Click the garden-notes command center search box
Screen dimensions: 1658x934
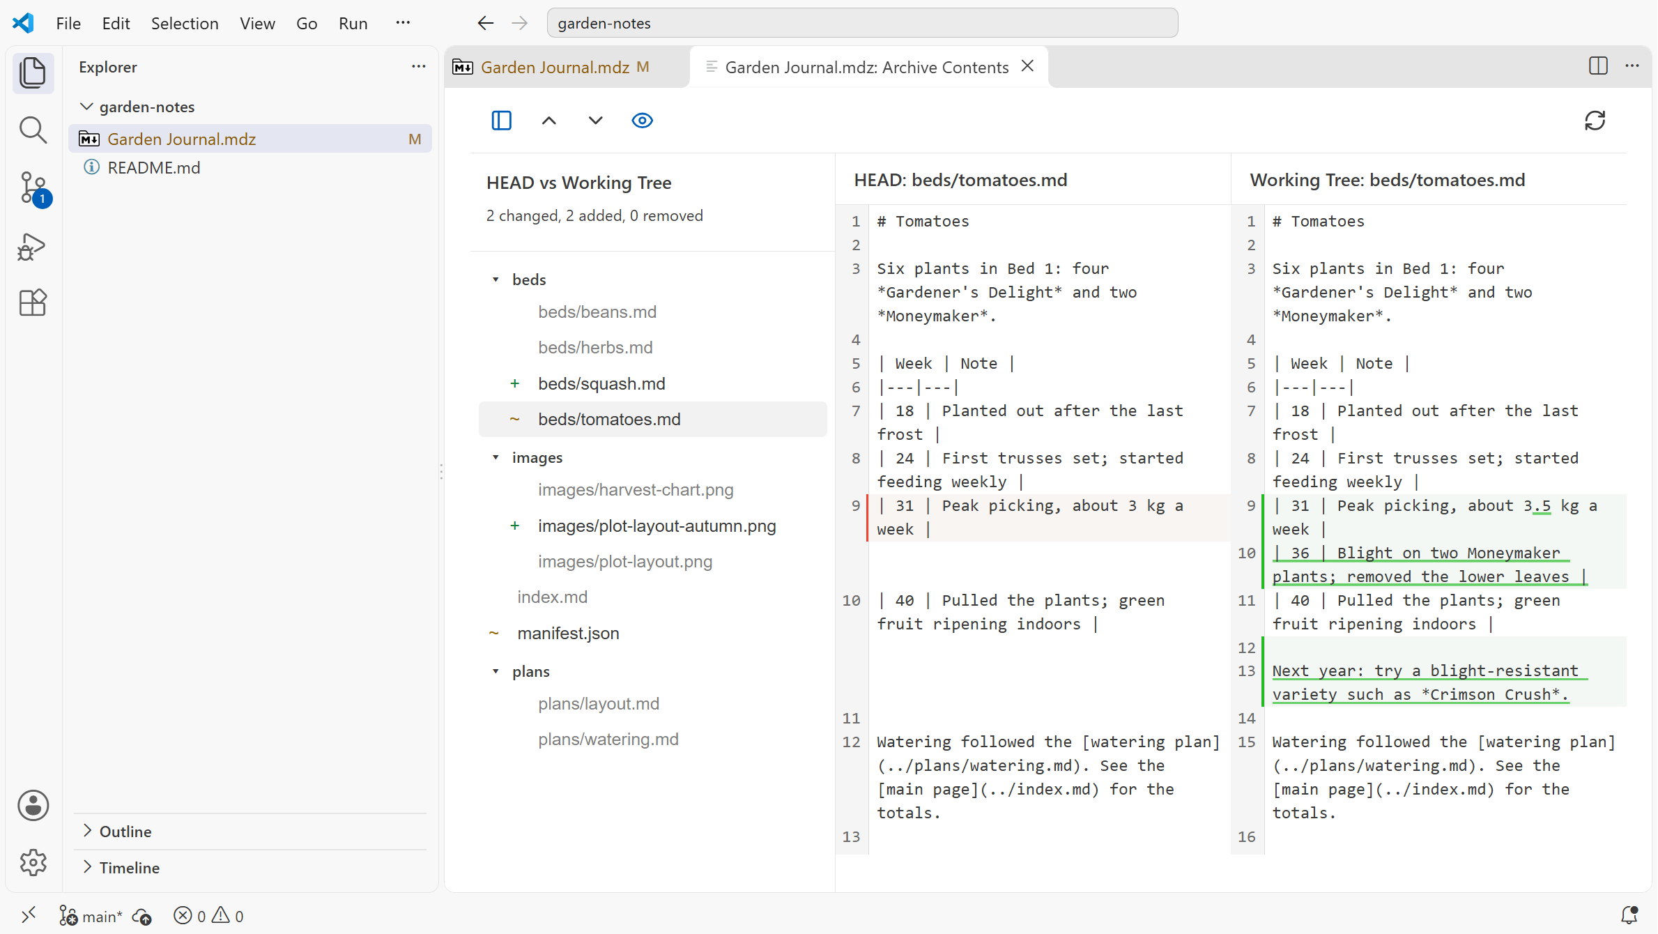pyautogui.click(x=862, y=23)
